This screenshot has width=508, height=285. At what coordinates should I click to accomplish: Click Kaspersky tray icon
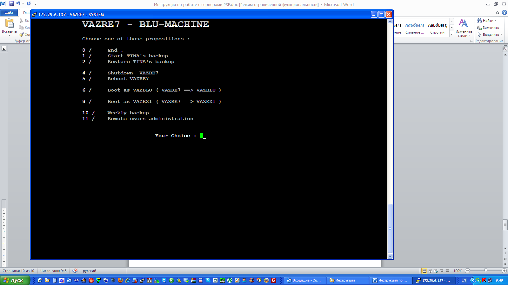pyautogui.click(x=484, y=280)
